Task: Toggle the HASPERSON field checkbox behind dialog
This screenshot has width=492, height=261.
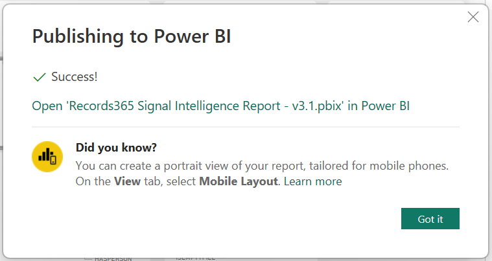Action: click(88, 258)
